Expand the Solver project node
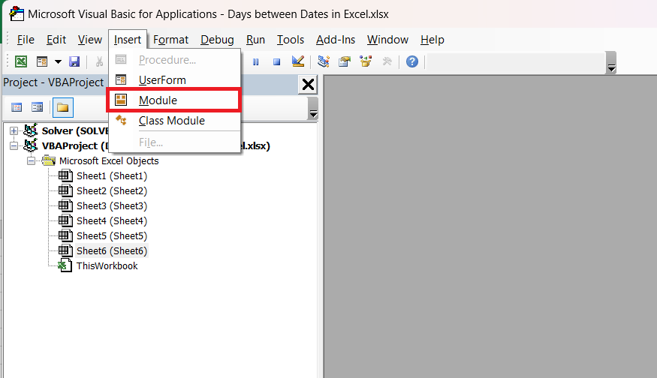Screen dimensions: 657x378 coord(14,131)
